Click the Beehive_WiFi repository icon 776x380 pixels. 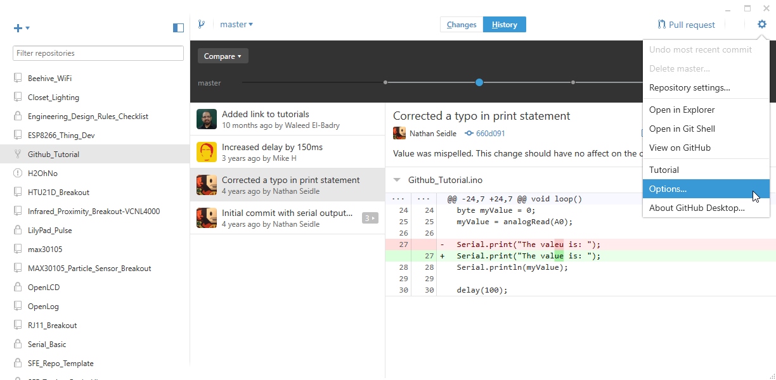(x=18, y=79)
